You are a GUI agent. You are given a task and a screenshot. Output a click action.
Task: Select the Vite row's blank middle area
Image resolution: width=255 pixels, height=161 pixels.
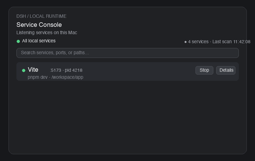point(138,71)
